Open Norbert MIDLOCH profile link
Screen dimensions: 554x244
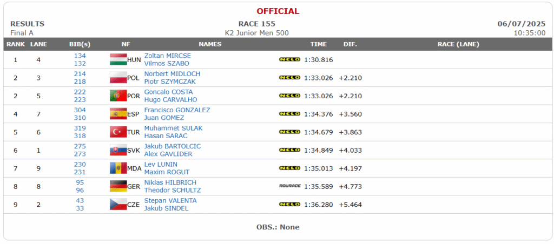172,74
